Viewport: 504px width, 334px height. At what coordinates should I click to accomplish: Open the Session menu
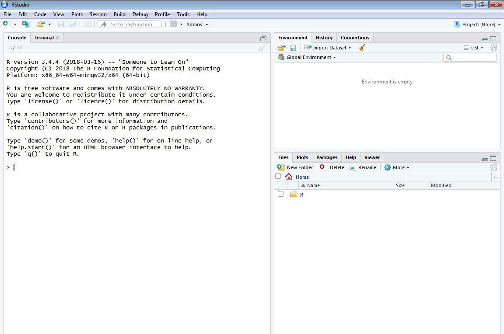pyautogui.click(x=98, y=14)
